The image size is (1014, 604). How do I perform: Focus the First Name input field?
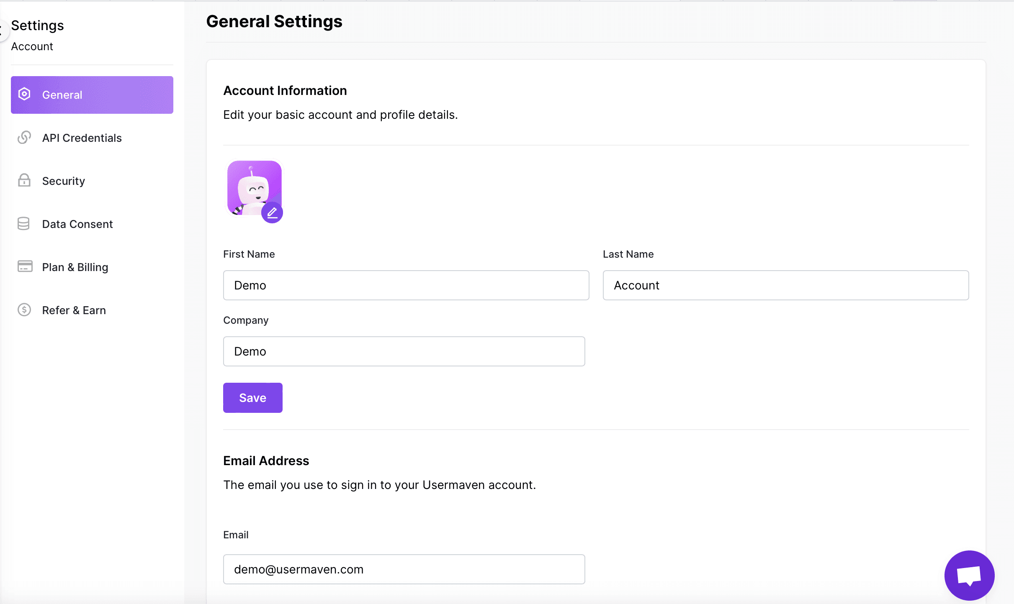[x=406, y=285]
